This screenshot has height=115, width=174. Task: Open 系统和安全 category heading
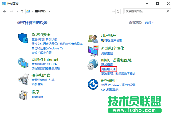click(x=41, y=35)
